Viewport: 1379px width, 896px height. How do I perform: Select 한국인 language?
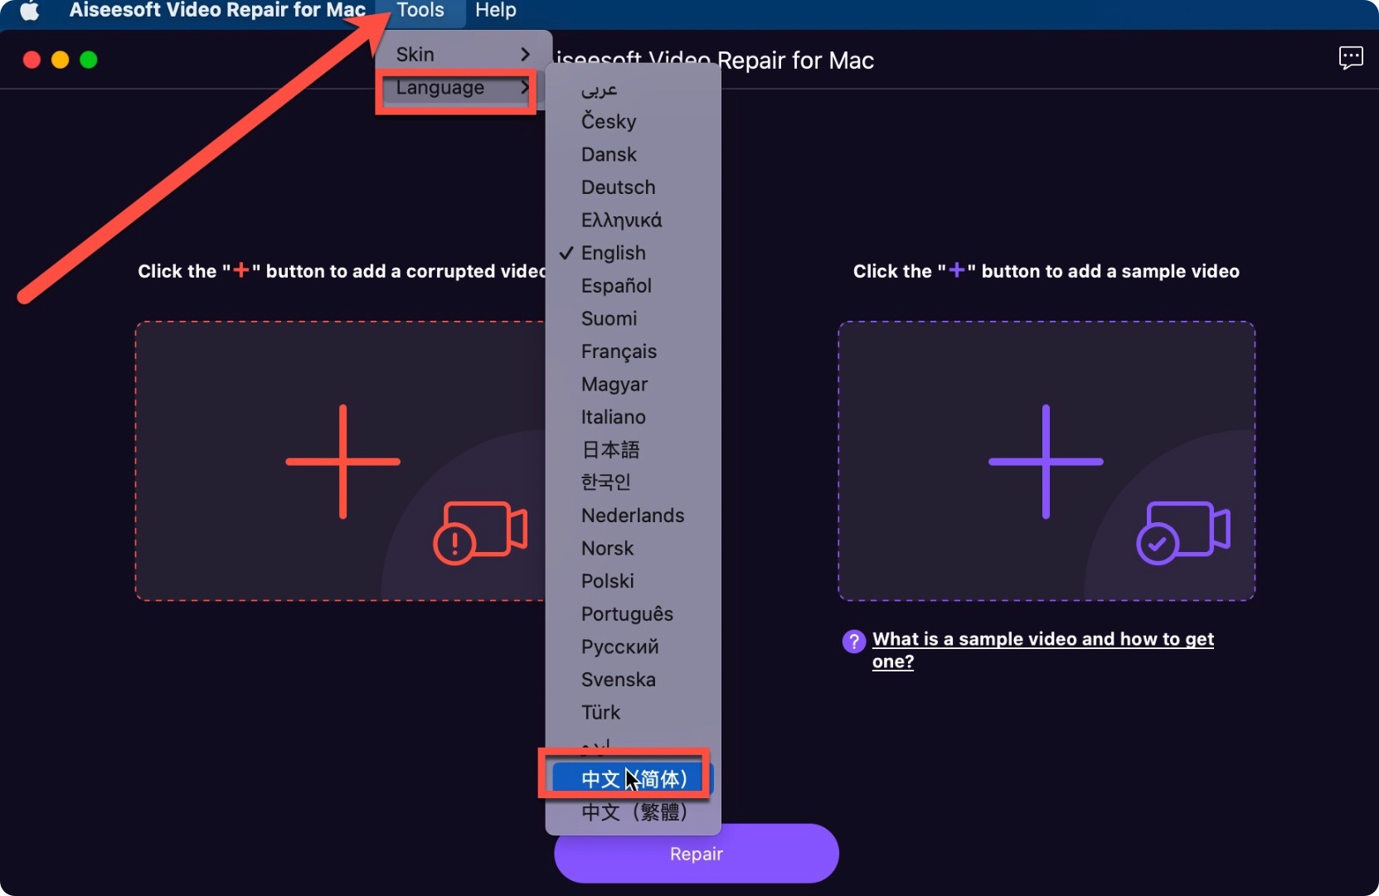(633, 482)
